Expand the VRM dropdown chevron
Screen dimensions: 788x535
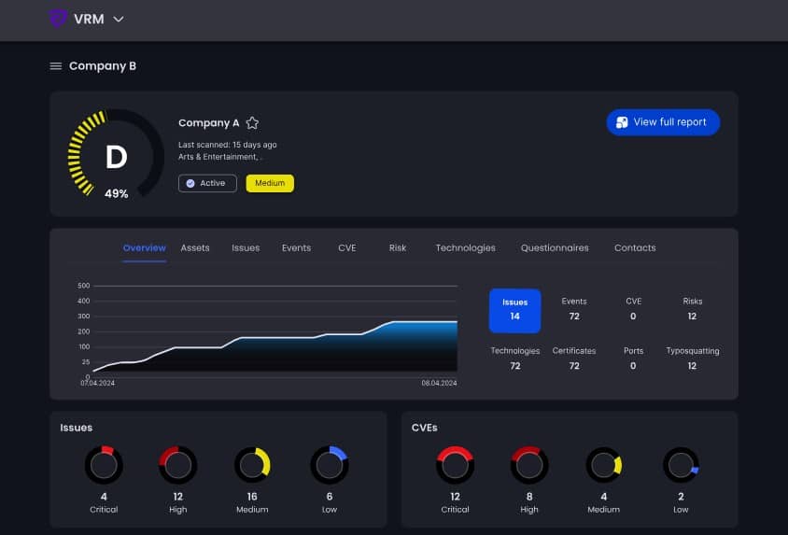tap(119, 19)
